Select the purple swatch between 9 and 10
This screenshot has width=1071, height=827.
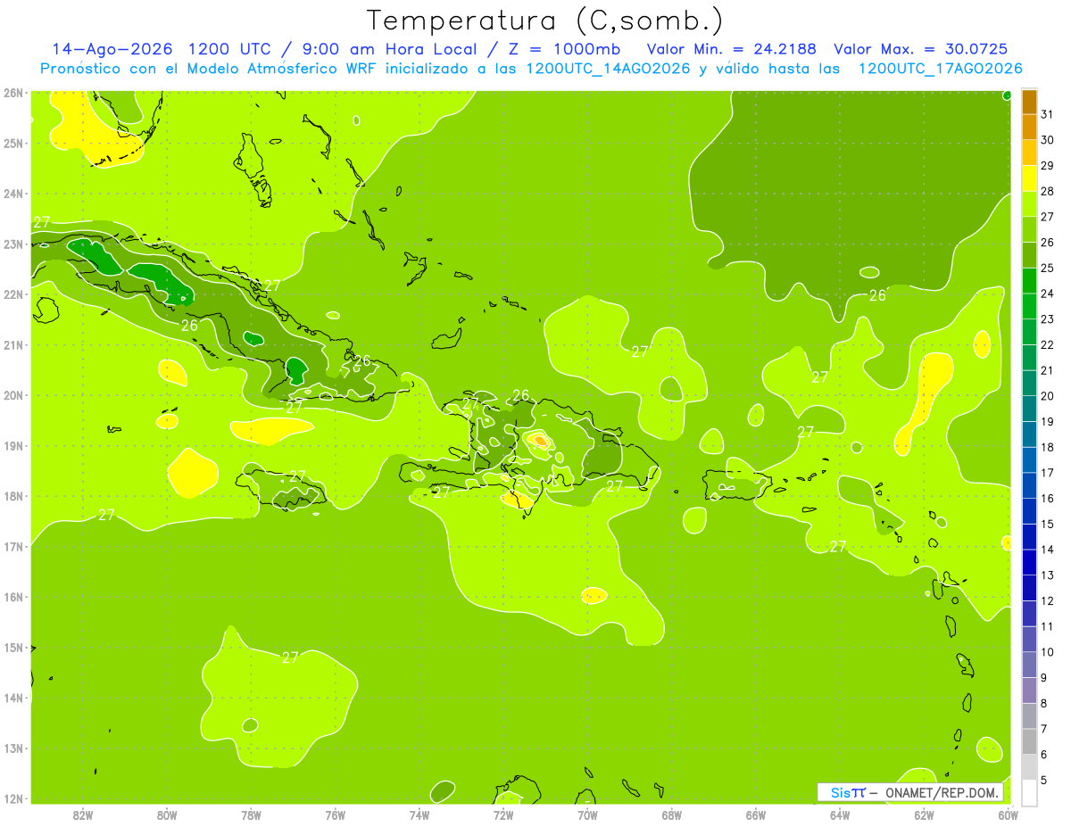coord(1029,665)
